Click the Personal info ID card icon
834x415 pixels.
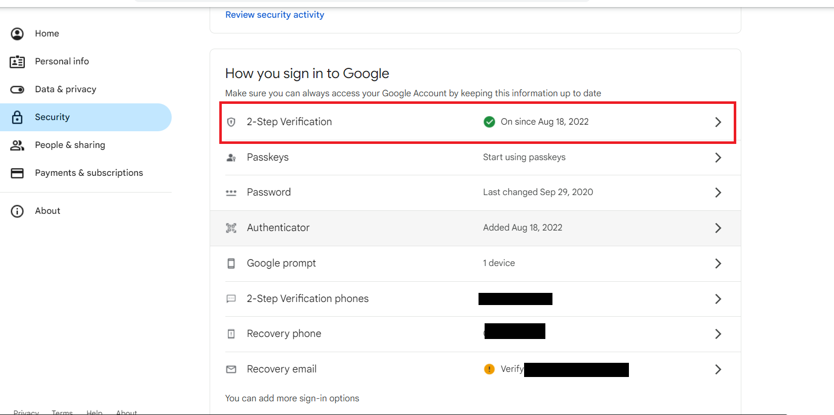pos(17,62)
